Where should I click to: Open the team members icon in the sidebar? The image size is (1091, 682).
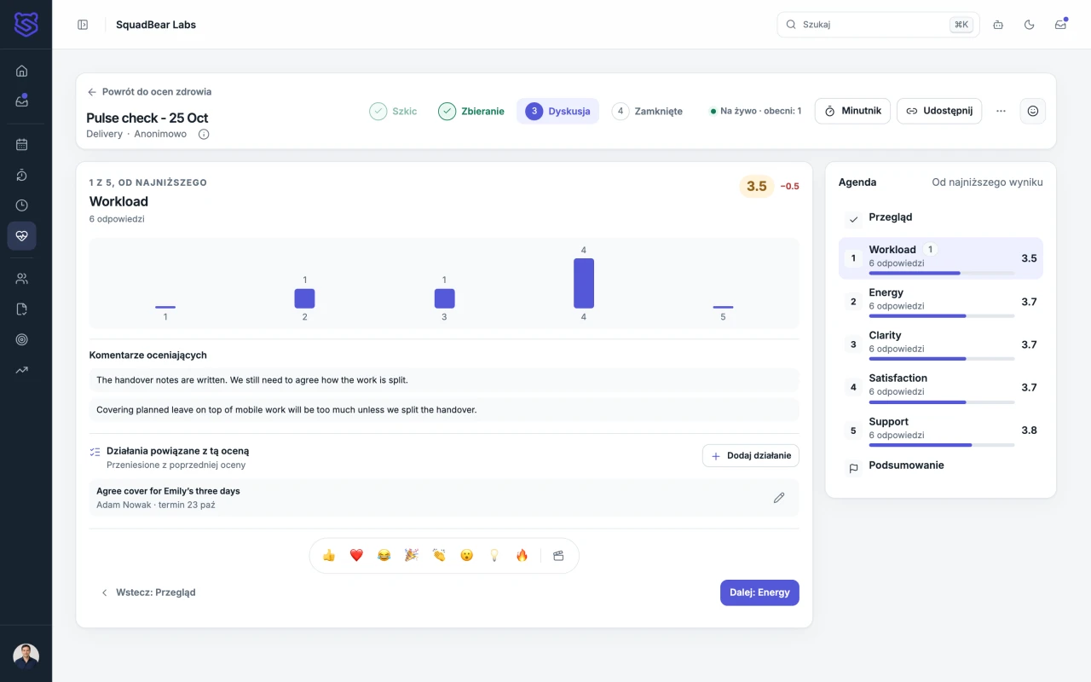[x=22, y=278]
